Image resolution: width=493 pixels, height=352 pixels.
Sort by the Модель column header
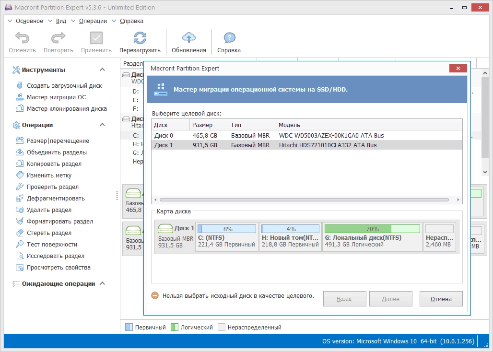click(x=369, y=125)
